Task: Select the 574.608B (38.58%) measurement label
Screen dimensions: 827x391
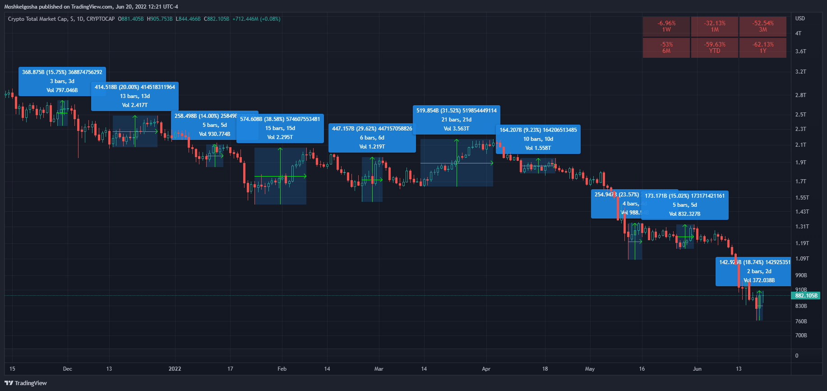Action: [280, 128]
